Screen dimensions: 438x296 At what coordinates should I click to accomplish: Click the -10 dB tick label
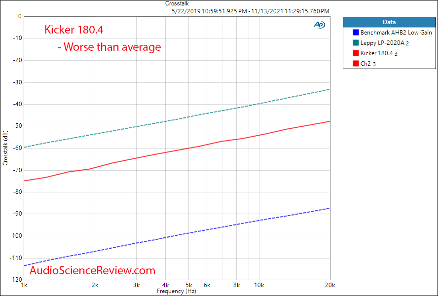tap(16, 38)
